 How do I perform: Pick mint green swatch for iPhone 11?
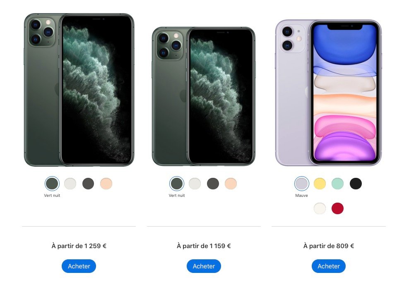(x=337, y=184)
